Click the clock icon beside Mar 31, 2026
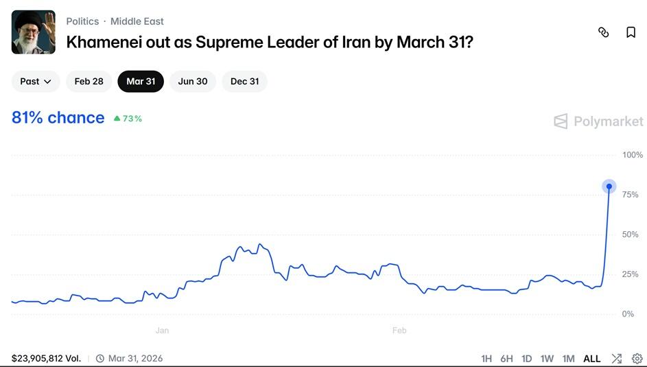 (100, 358)
